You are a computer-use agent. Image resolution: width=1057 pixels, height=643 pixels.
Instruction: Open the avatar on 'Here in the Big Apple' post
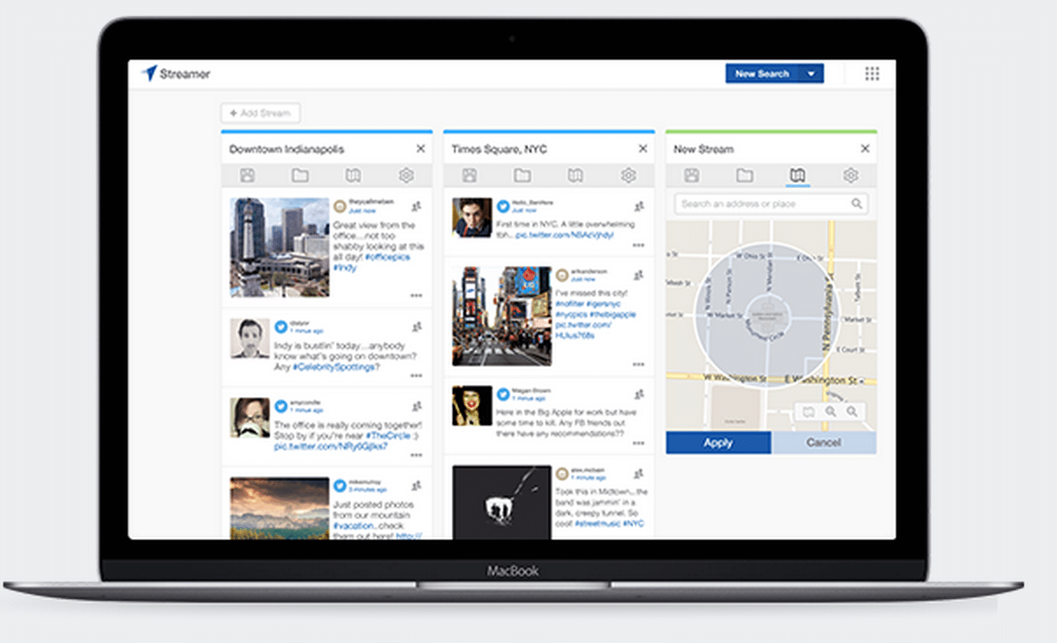click(472, 405)
